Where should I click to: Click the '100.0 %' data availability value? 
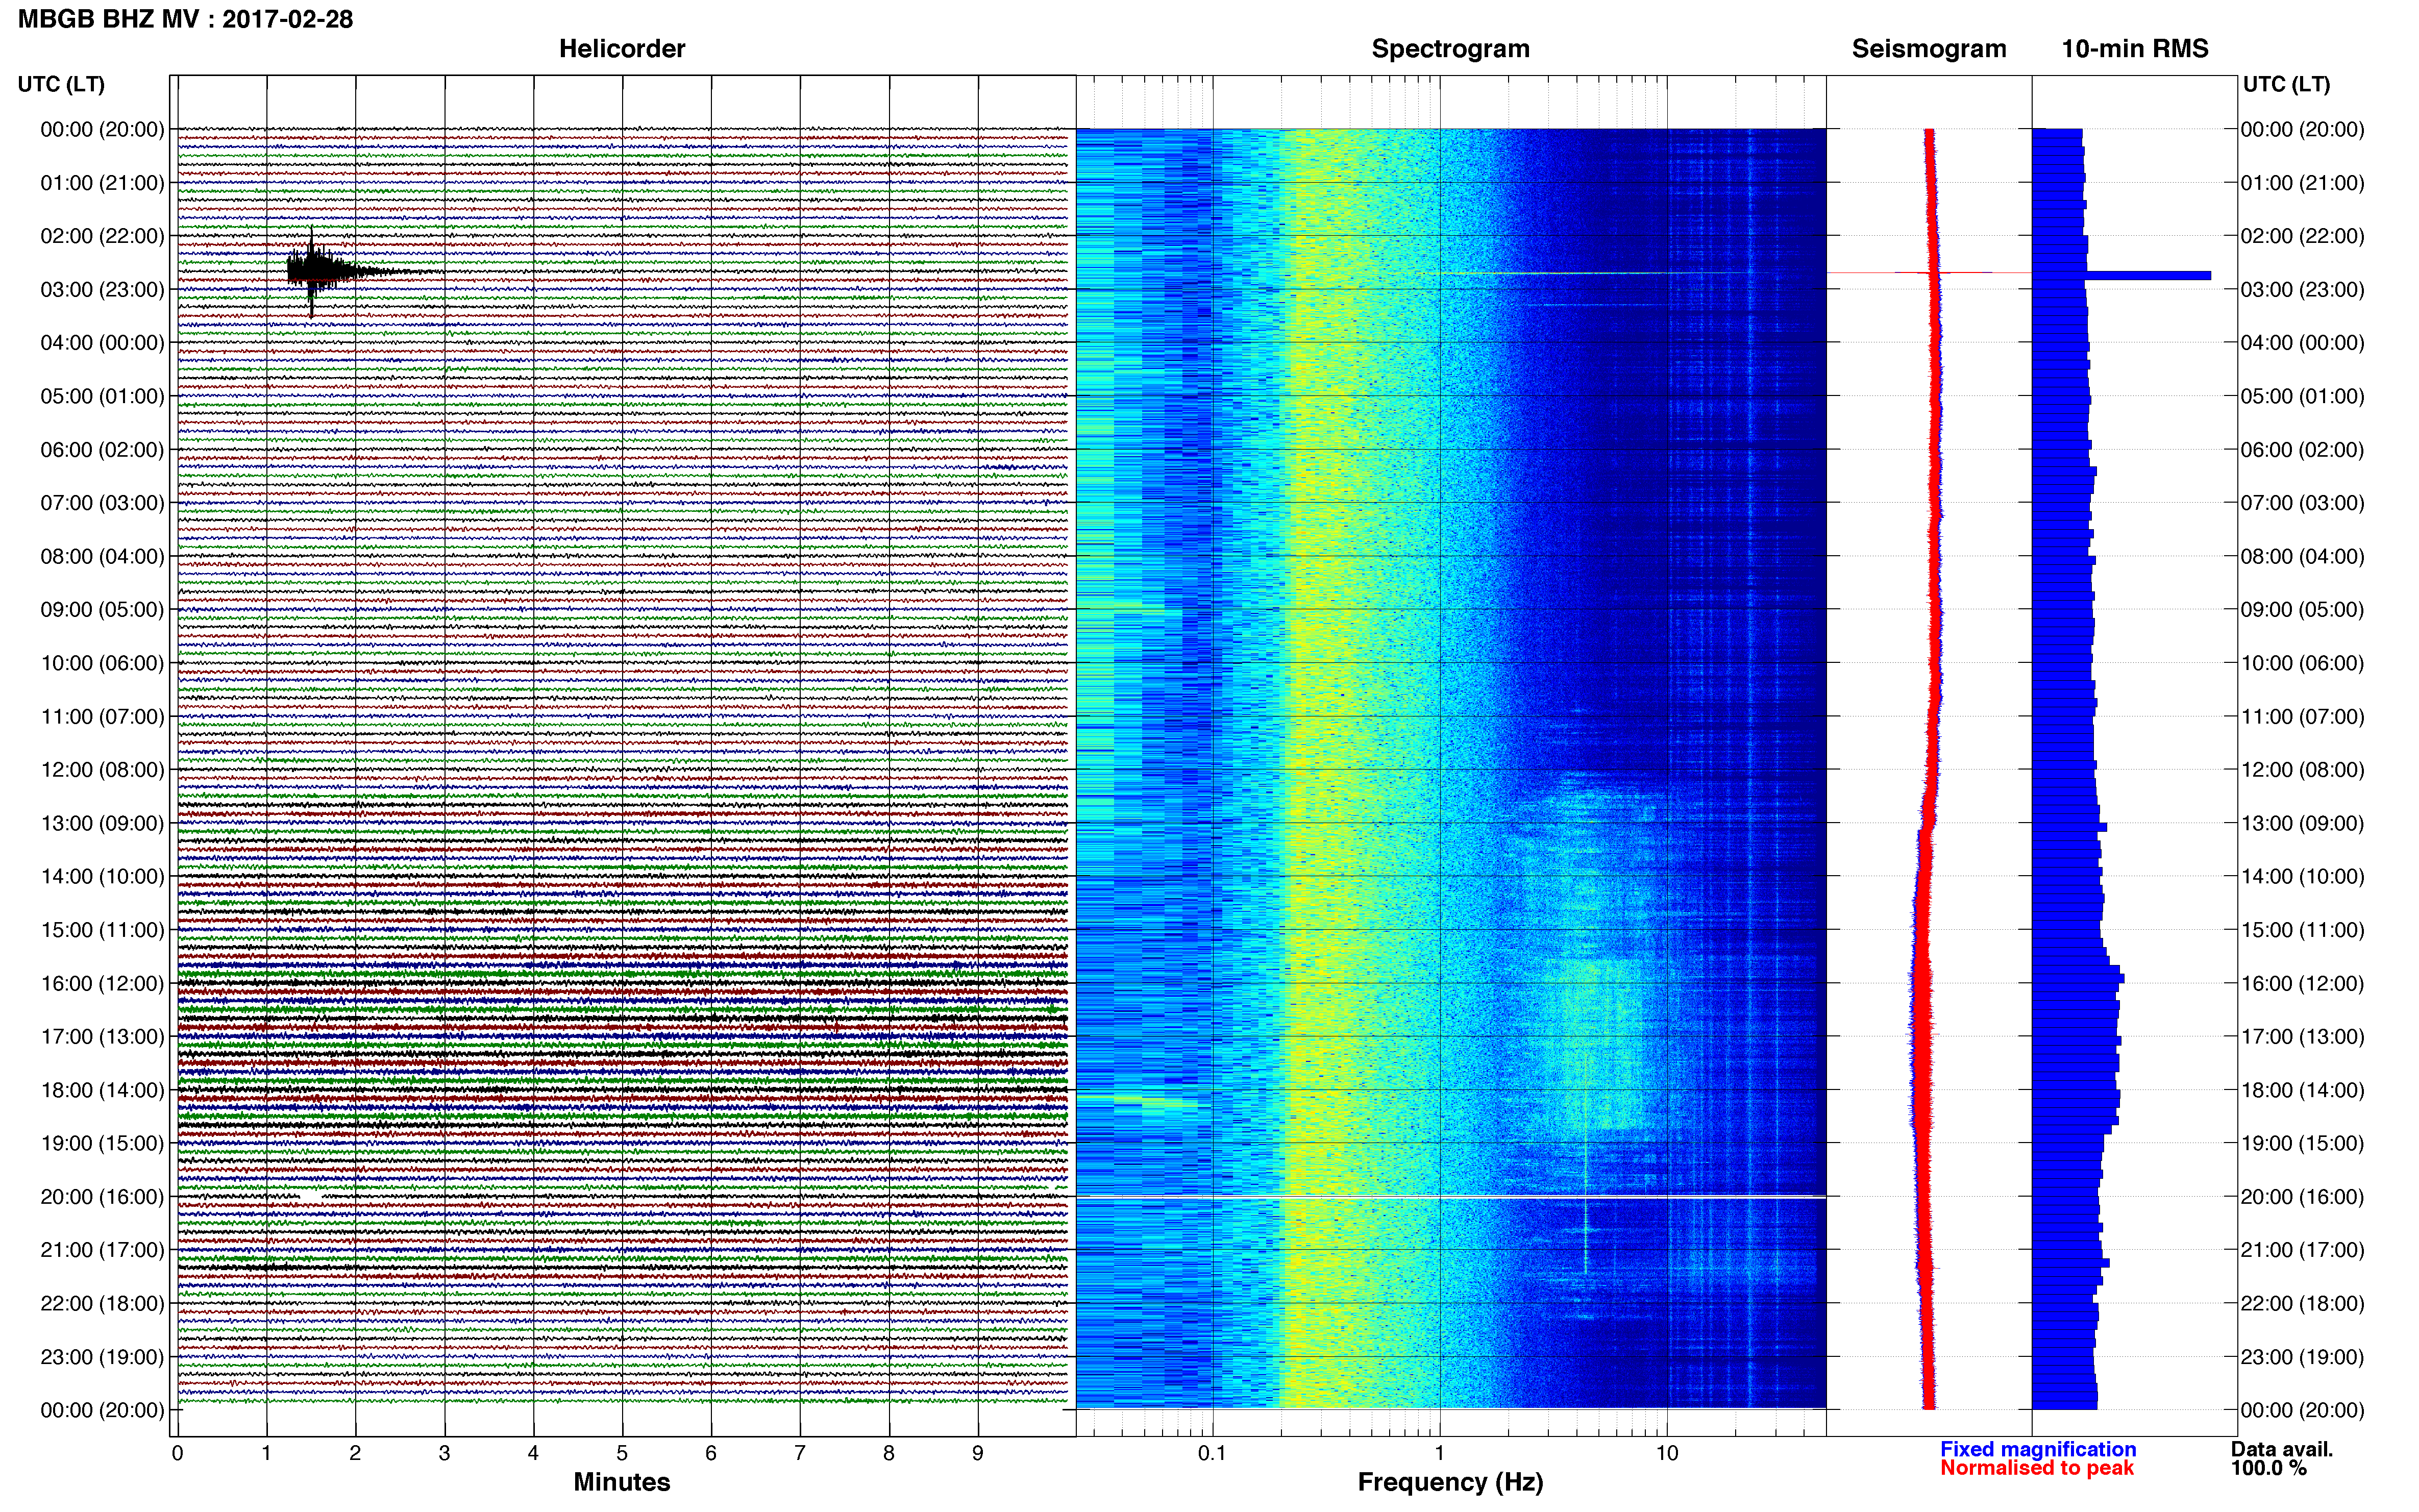(2269, 1468)
